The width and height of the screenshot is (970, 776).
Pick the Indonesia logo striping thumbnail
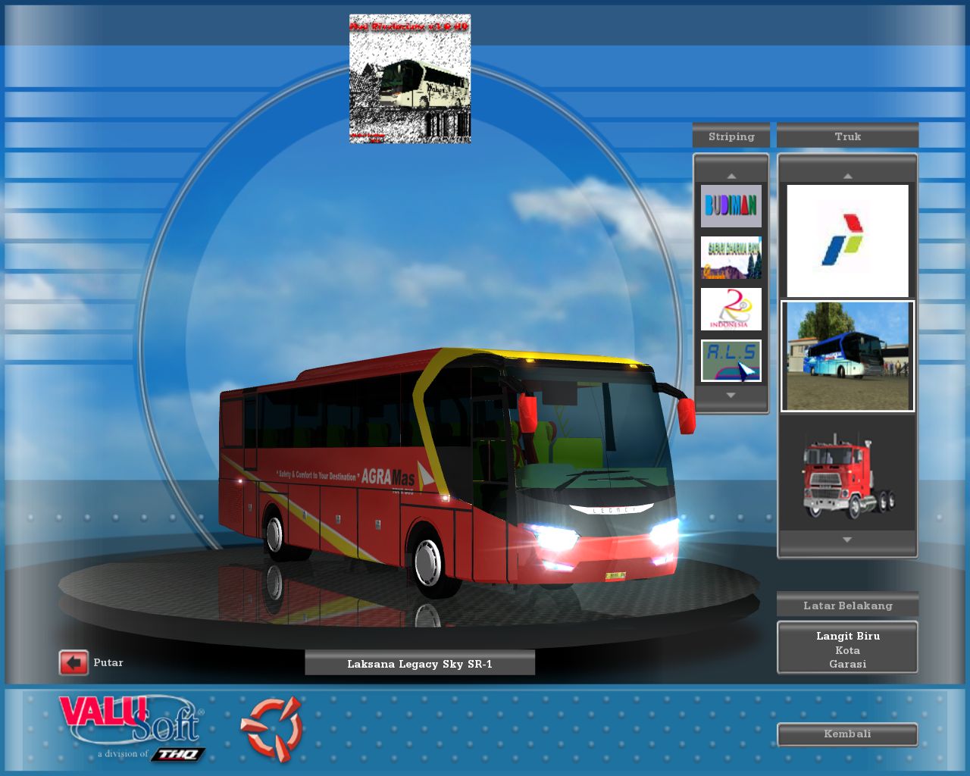731,309
